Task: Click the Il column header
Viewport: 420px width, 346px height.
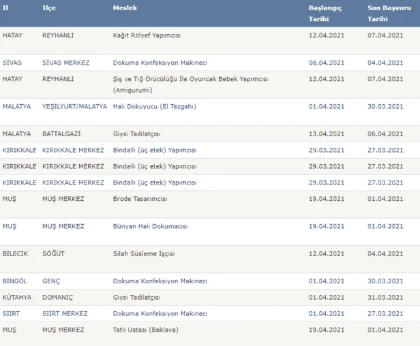Action: click(x=5, y=7)
